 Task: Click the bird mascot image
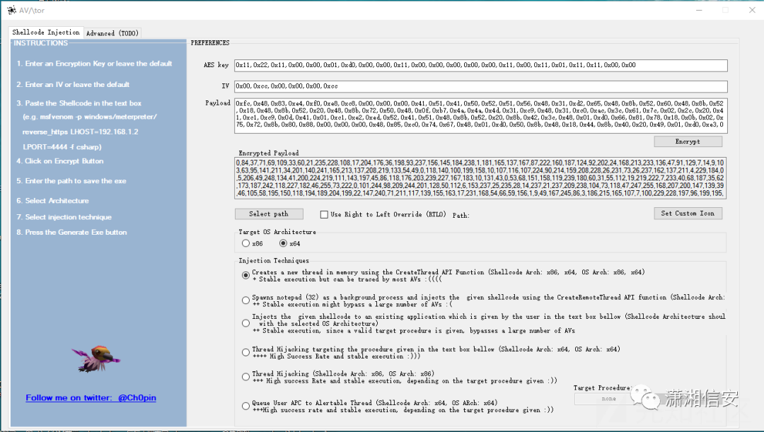[x=95, y=359]
